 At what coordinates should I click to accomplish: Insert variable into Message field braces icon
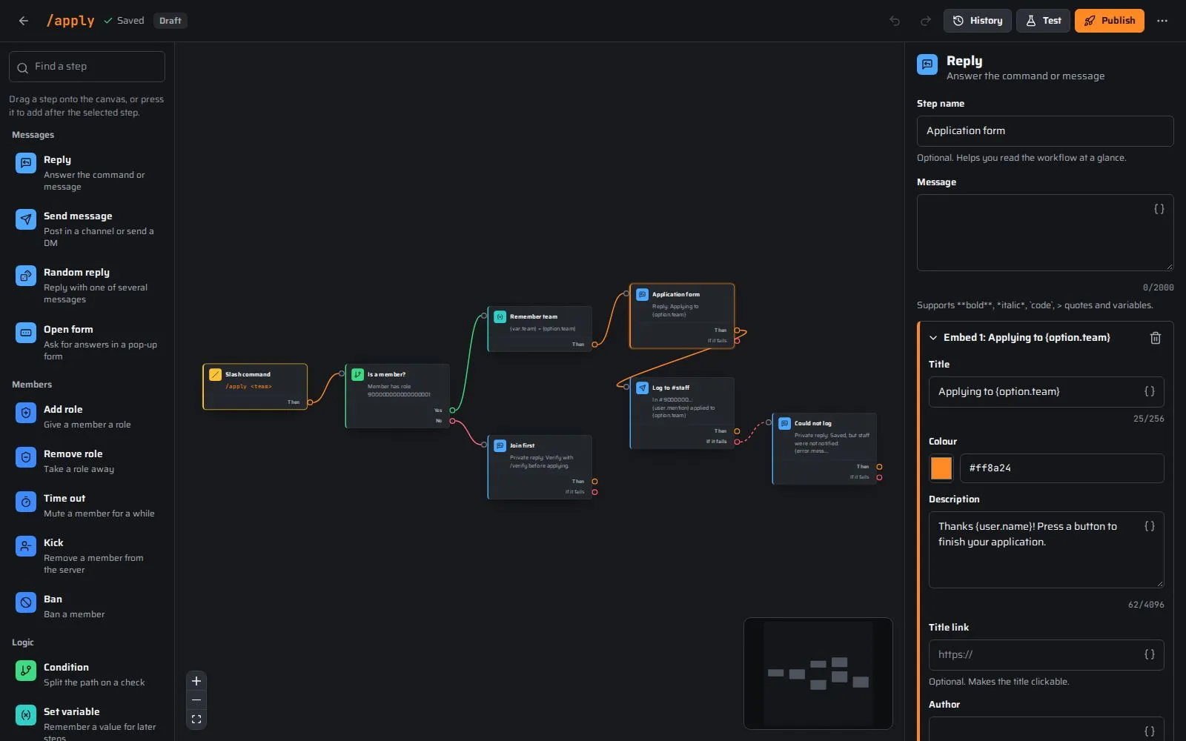point(1159,209)
